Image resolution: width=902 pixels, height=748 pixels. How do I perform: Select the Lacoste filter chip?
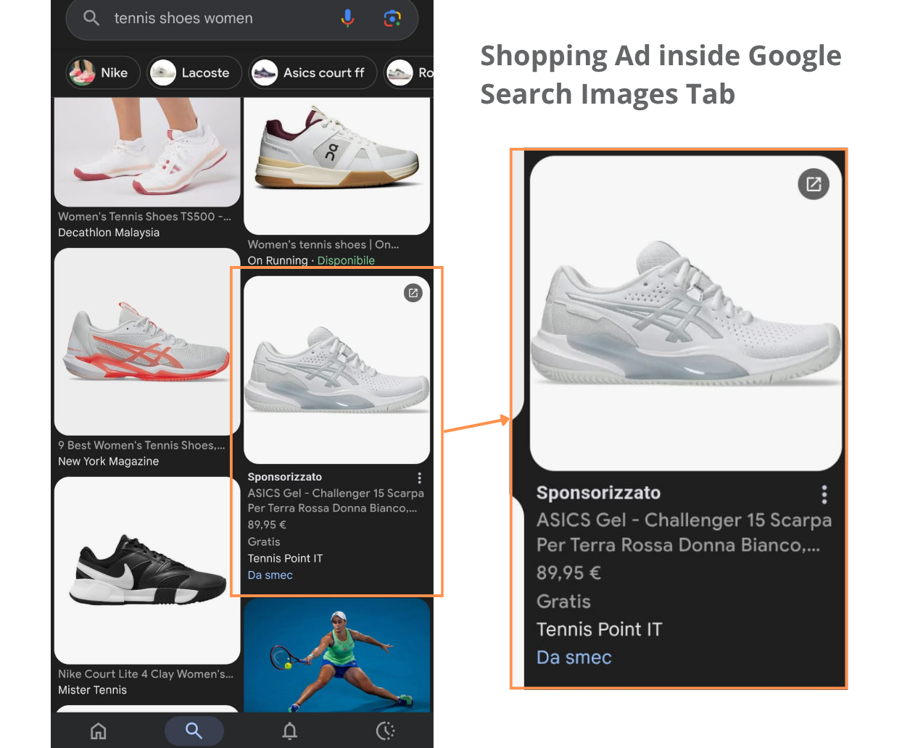[x=194, y=72]
